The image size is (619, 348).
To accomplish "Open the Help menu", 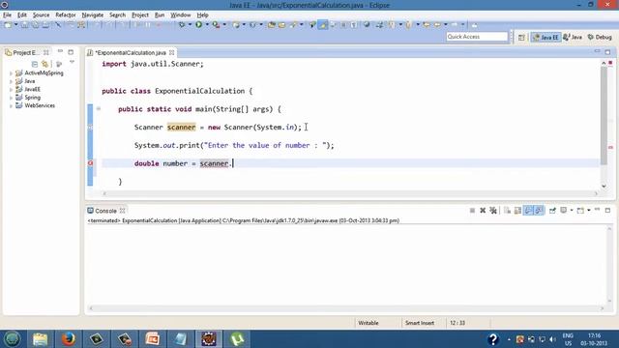I will pyautogui.click(x=202, y=15).
